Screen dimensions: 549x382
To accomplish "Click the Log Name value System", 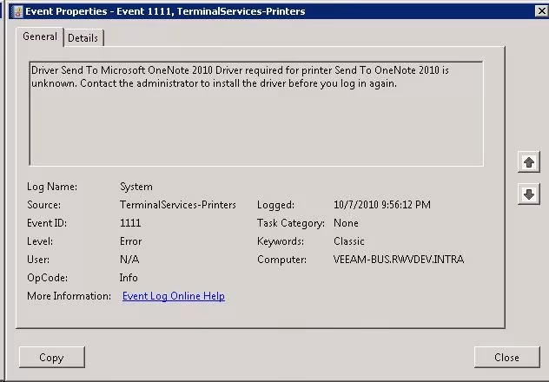I will click(136, 187).
